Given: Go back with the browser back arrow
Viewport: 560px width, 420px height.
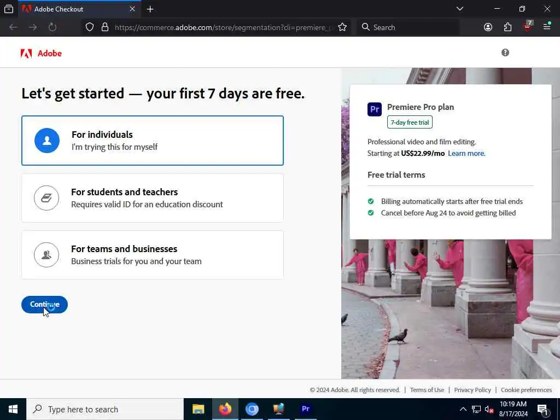Looking at the screenshot, I should 13,27.
